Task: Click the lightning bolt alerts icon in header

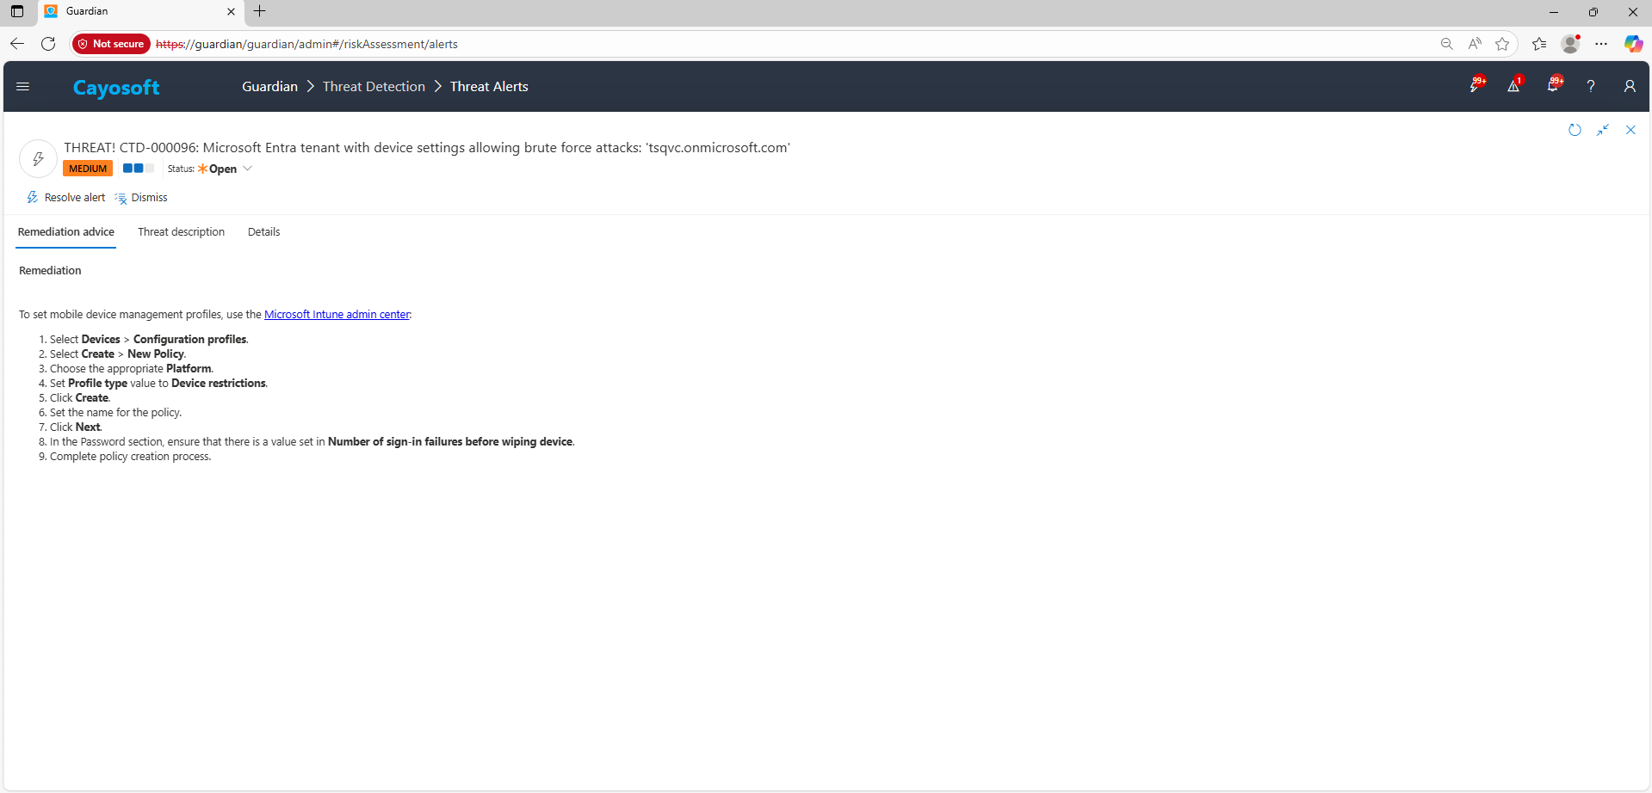Action: coord(1476,86)
